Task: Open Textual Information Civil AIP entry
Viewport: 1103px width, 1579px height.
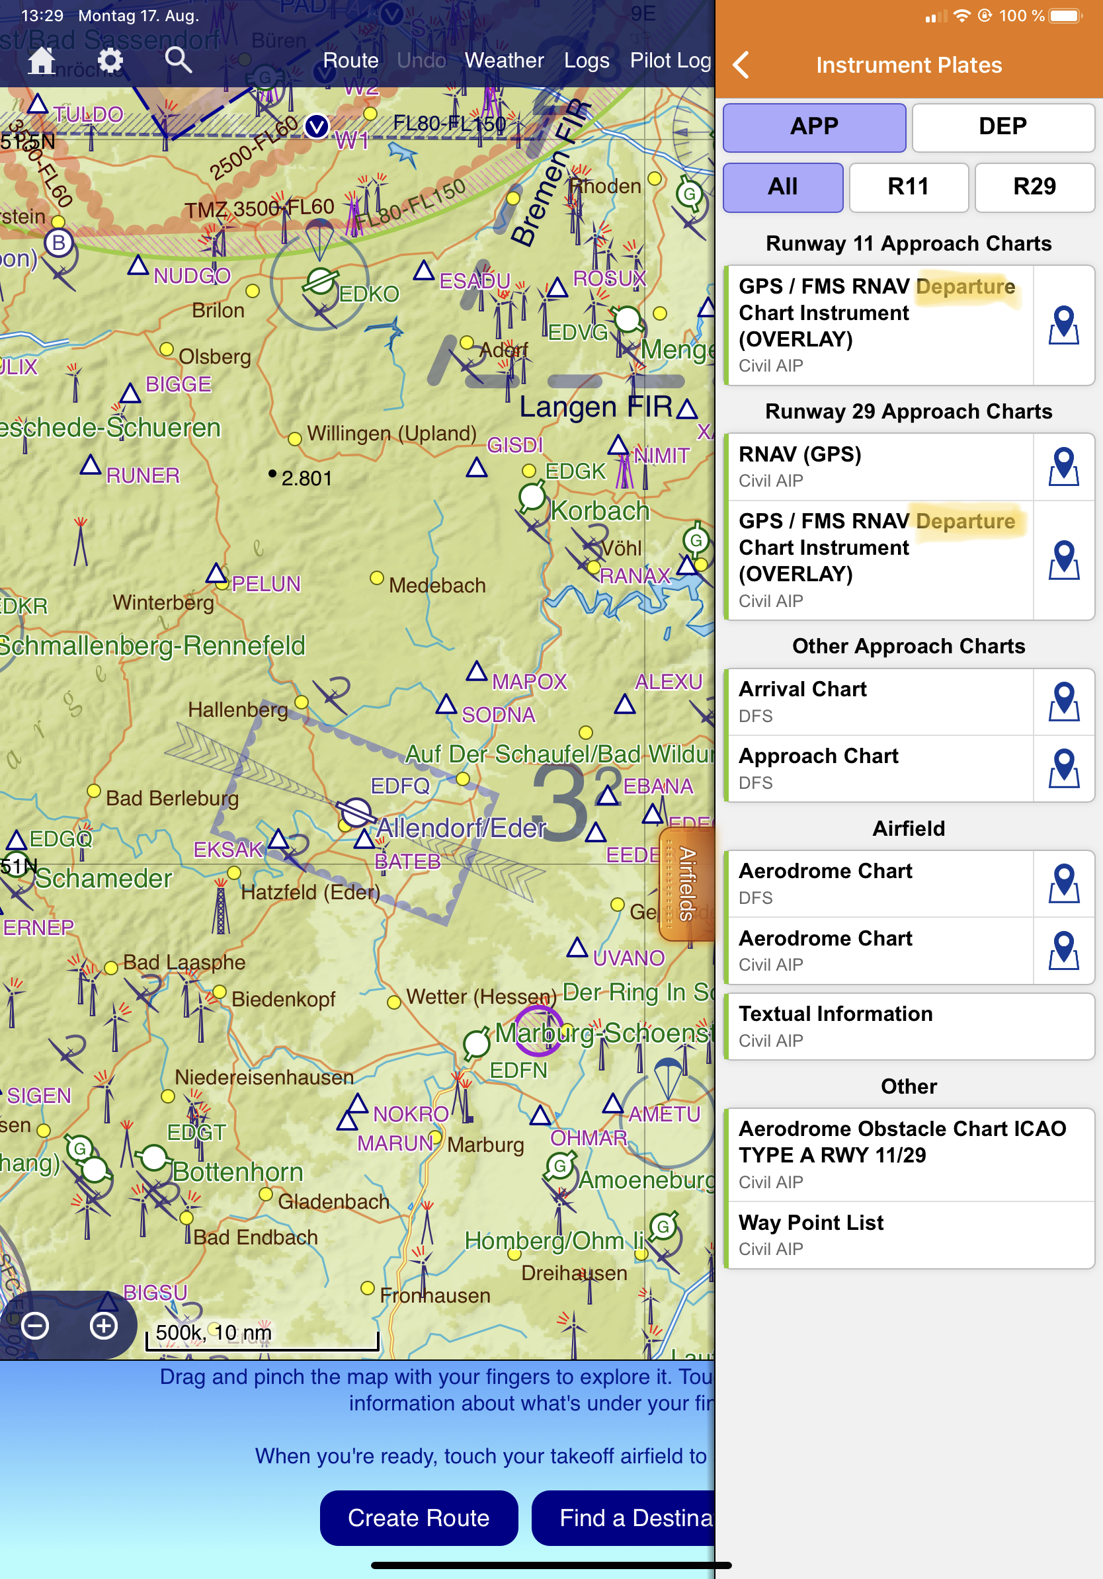Action: point(908,1026)
